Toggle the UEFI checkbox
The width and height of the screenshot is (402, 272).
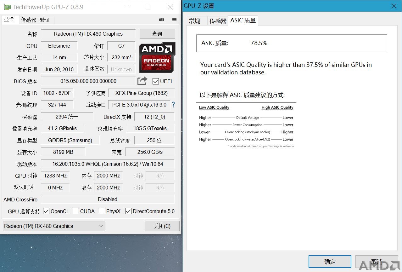[x=155, y=81]
